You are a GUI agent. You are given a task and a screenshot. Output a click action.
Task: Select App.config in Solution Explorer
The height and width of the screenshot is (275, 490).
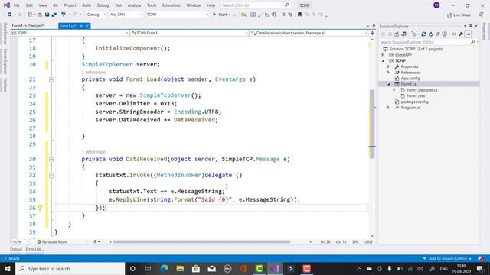(410, 79)
